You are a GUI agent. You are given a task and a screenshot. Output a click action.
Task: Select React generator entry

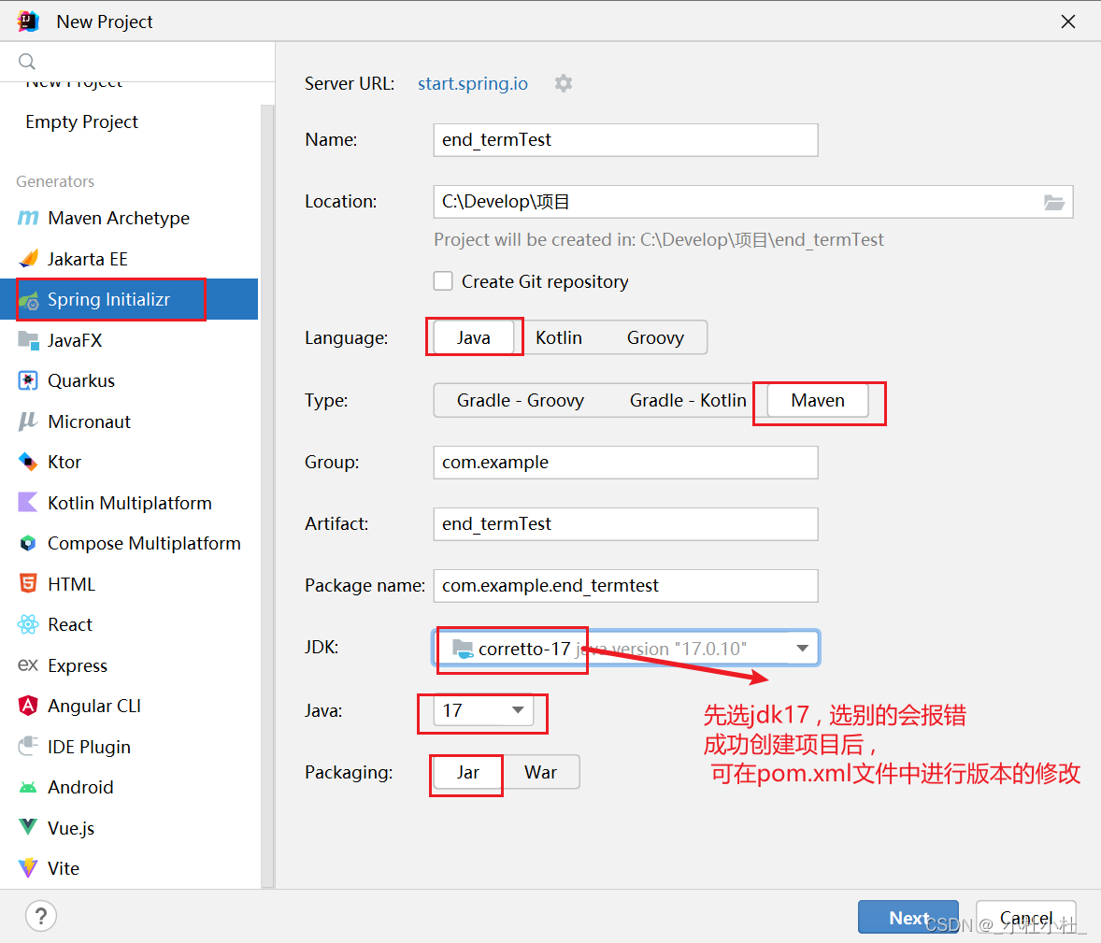[x=129, y=624]
